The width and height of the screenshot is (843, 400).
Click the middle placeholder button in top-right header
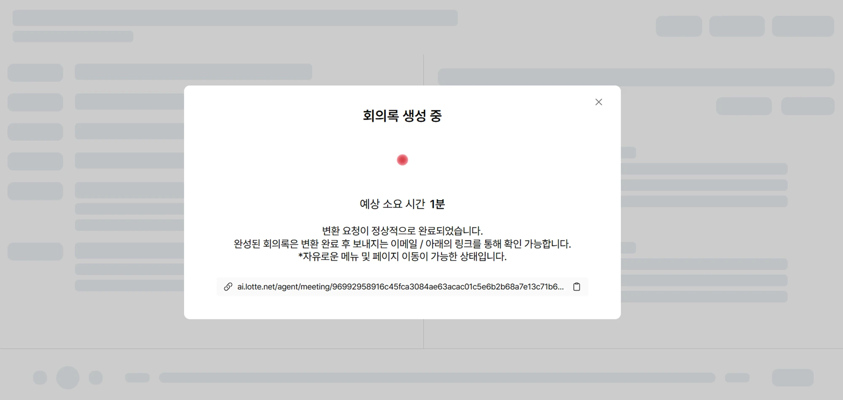point(737,26)
